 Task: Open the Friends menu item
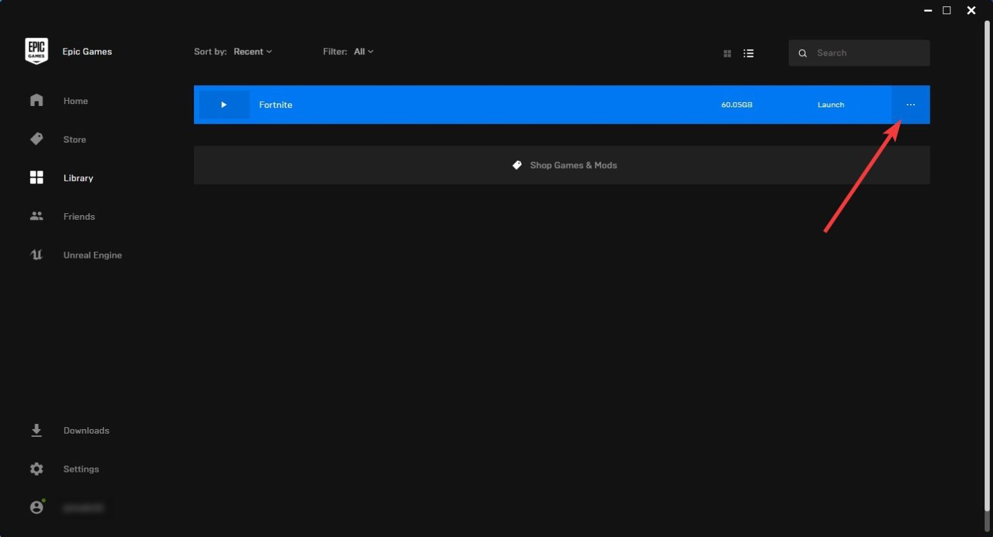(x=79, y=216)
